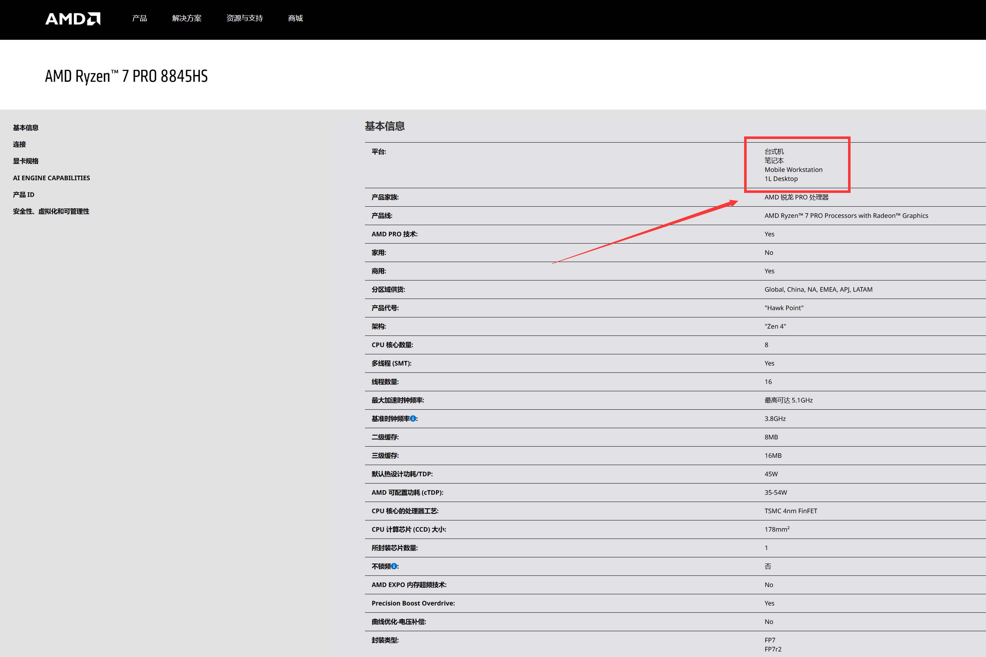Viewport: 986px width, 657px height.
Task: Click the 笔记本 platform value
Action: (x=774, y=160)
